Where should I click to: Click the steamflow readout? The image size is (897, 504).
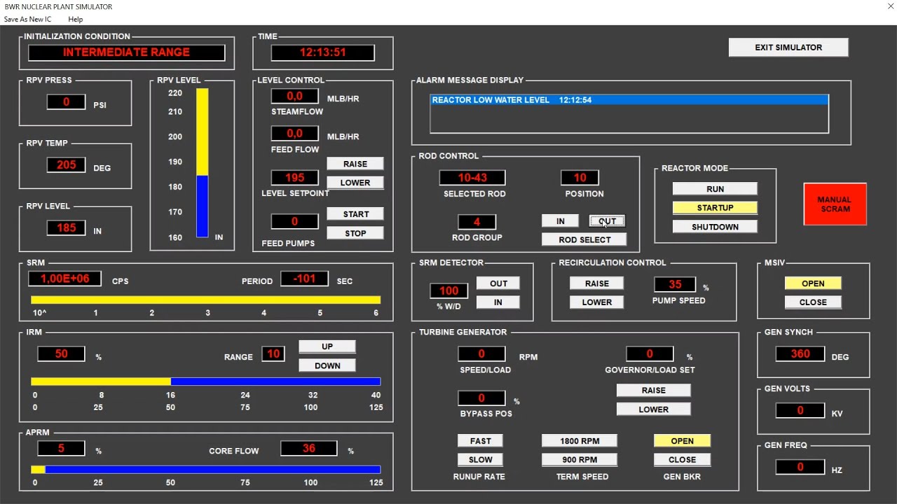(294, 96)
